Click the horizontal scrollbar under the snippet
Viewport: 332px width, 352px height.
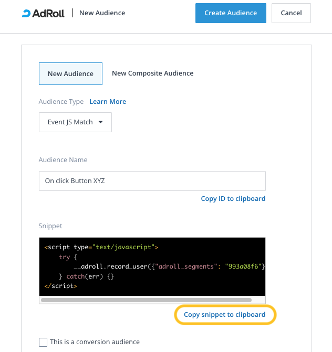[146, 301]
